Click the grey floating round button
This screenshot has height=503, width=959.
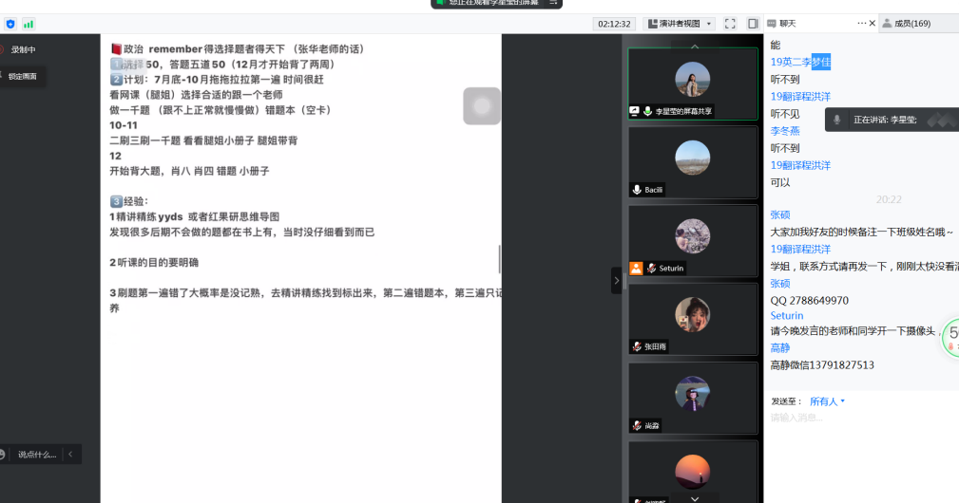482,106
